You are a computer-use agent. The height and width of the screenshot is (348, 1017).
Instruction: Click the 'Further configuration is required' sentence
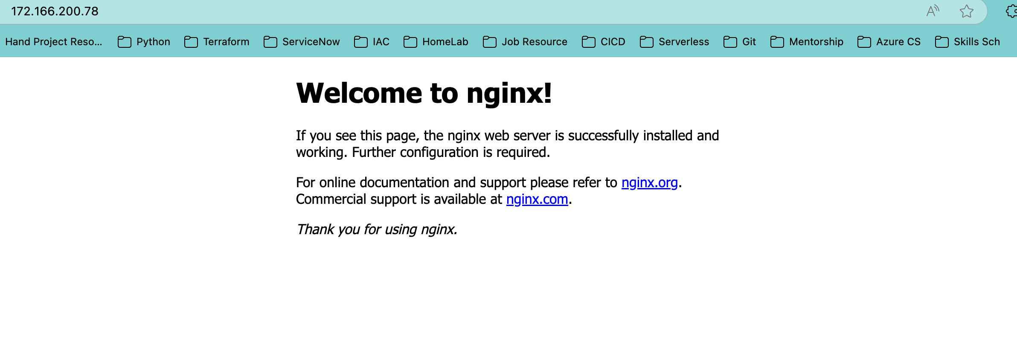click(x=451, y=152)
